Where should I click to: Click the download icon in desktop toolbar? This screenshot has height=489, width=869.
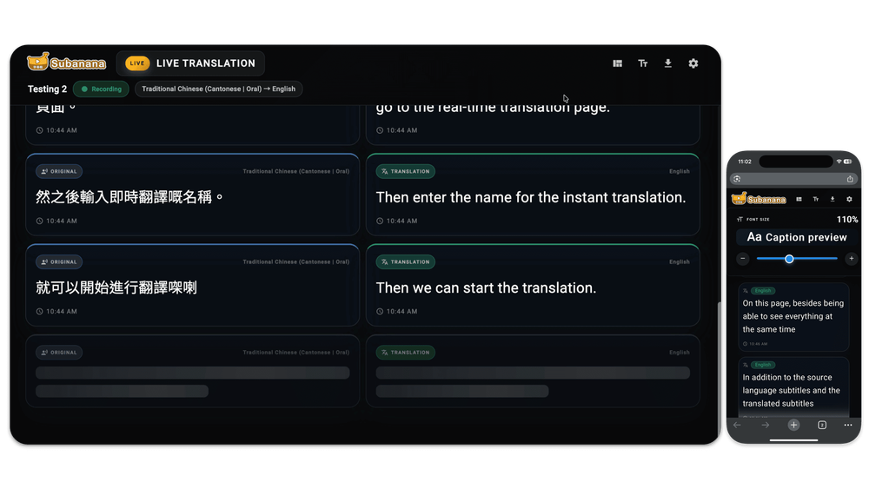tap(668, 63)
